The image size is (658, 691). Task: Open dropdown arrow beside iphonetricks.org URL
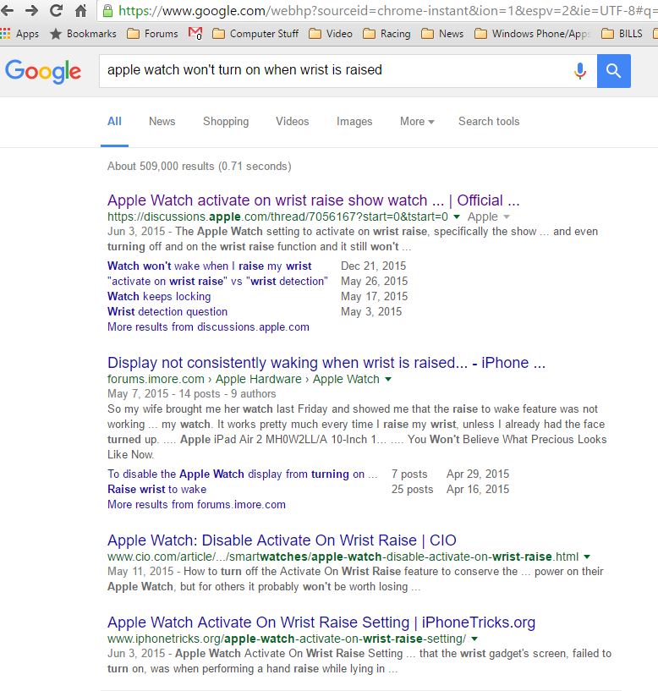click(474, 639)
